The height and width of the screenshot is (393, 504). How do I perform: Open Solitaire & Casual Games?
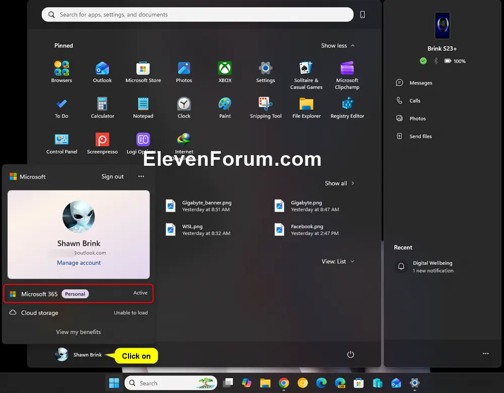[306, 75]
